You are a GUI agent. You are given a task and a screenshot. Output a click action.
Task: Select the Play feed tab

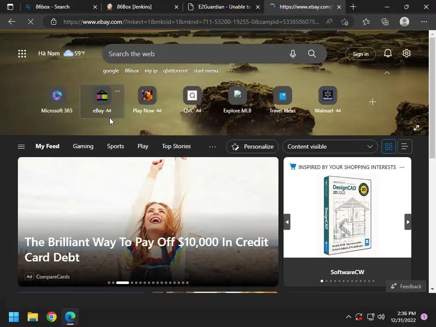(x=143, y=146)
